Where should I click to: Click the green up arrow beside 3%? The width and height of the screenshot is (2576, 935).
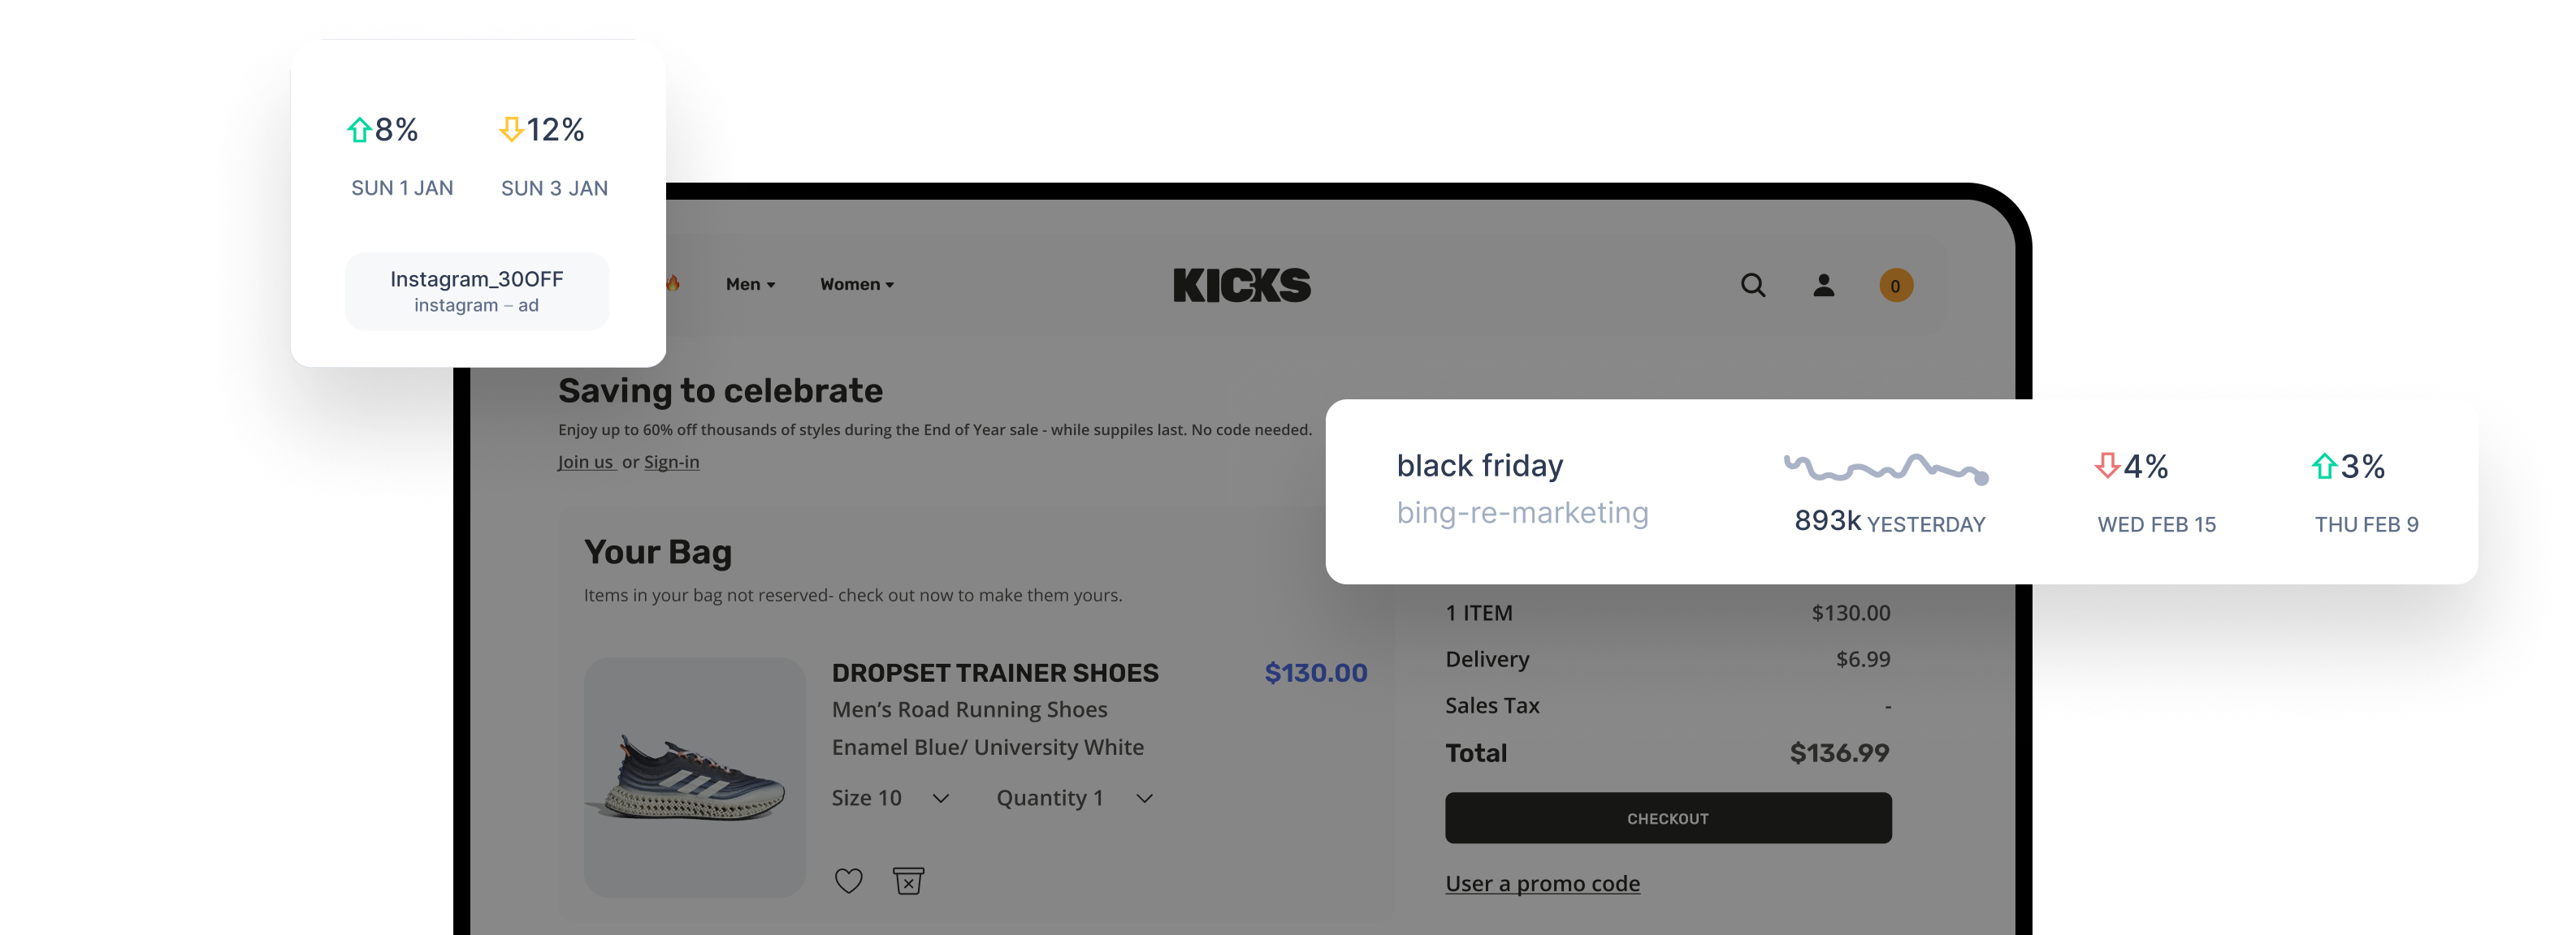click(2324, 466)
